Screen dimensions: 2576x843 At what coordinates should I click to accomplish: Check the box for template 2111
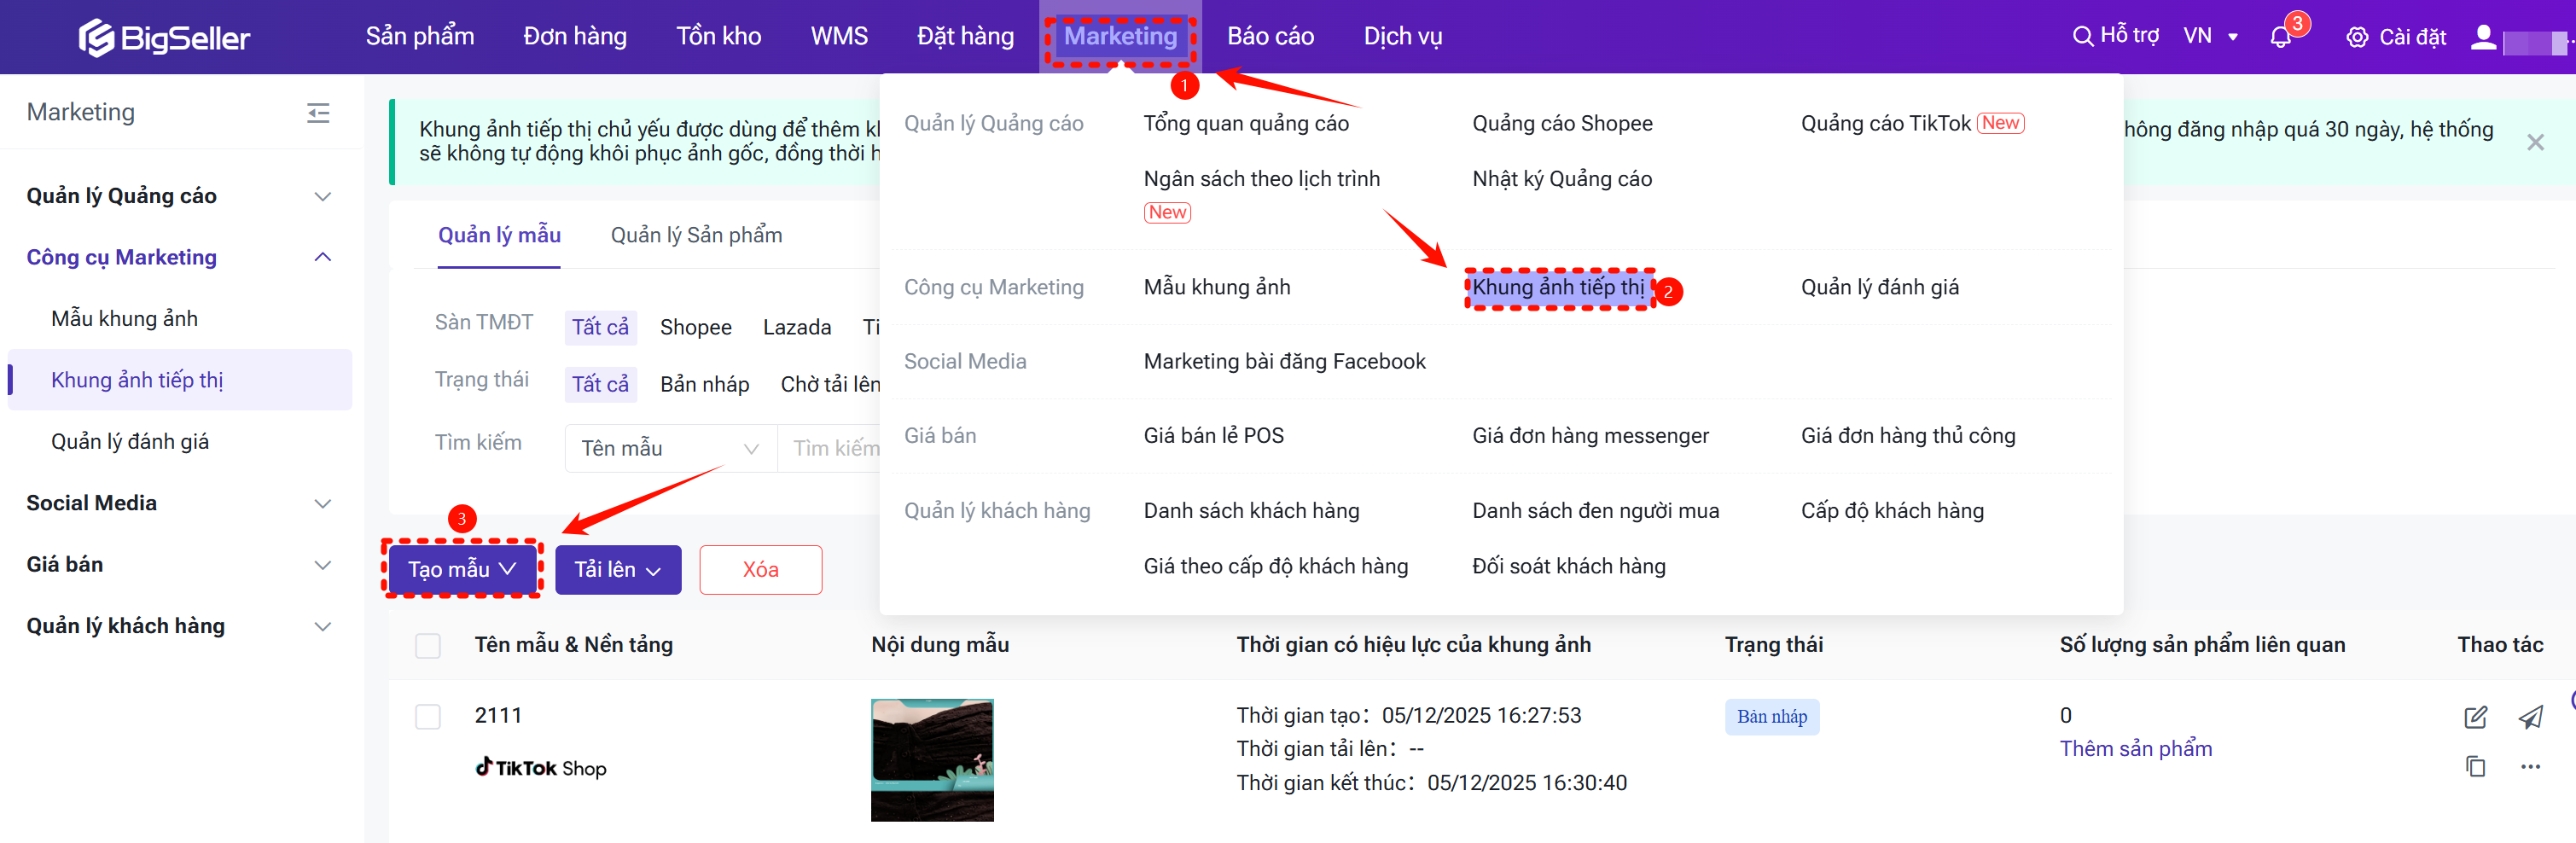(428, 717)
